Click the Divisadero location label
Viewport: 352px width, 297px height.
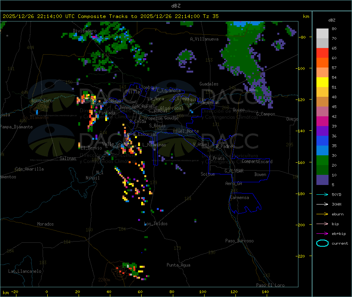[x=84, y=31]
